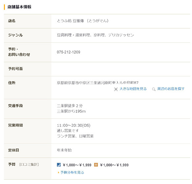Click the opening hours 11:00～20:30(OS) text
Screen dimensions: 192x184
click(x=73, y=126)
